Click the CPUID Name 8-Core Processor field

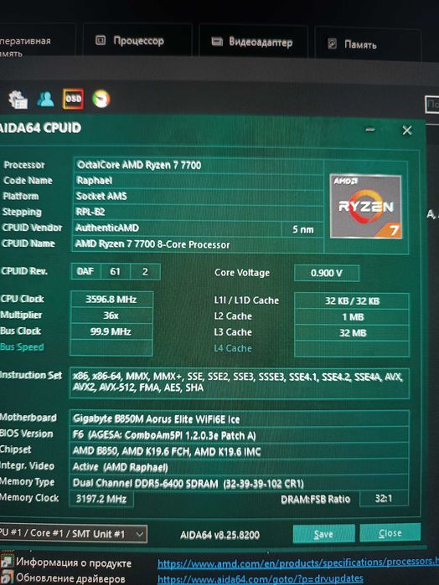pyautogui.click(x=198, y=244)
